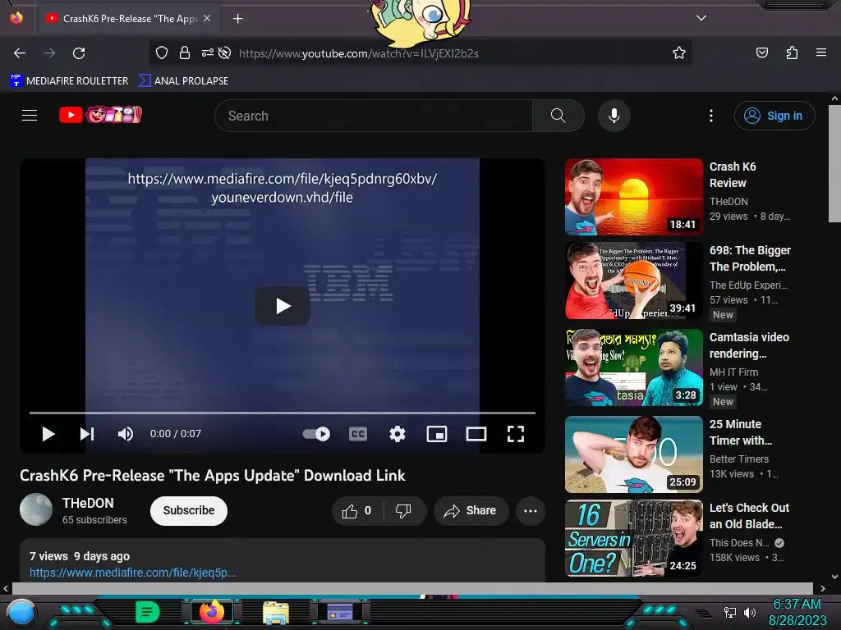Click the horizontal scrollbar at page bottom

(x=412, y=588)
